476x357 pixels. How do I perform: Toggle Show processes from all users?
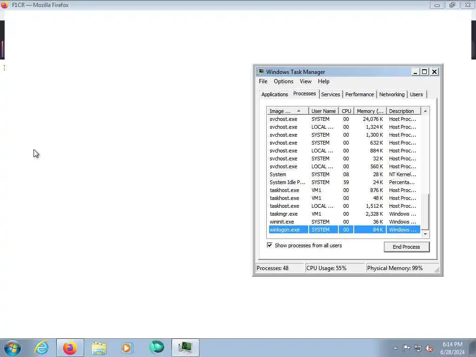pyautogui.click(x=270, y=245)
